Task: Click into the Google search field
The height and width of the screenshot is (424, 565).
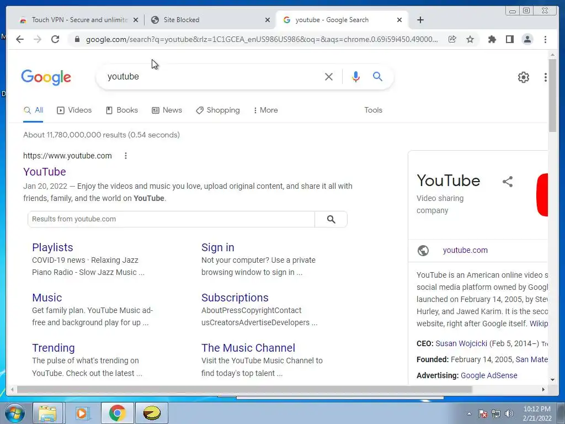Action: 212,76
